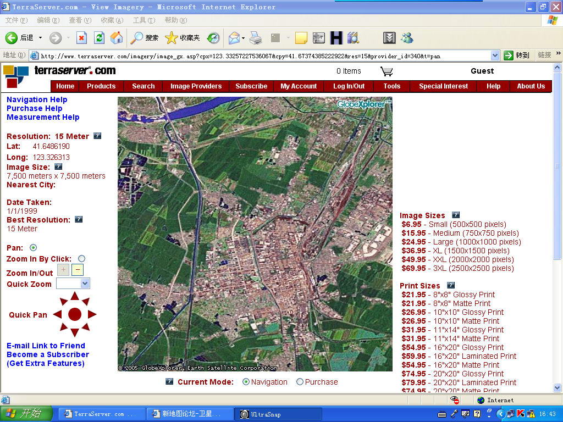Pan the map left with Quick Pan arrow
563x422 pixels.
[57, 314]
